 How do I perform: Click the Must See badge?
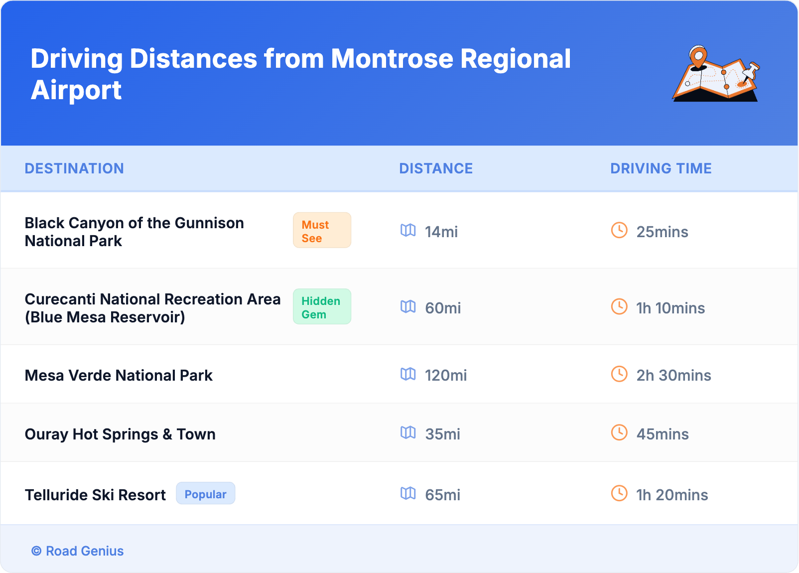click(322, 230)
